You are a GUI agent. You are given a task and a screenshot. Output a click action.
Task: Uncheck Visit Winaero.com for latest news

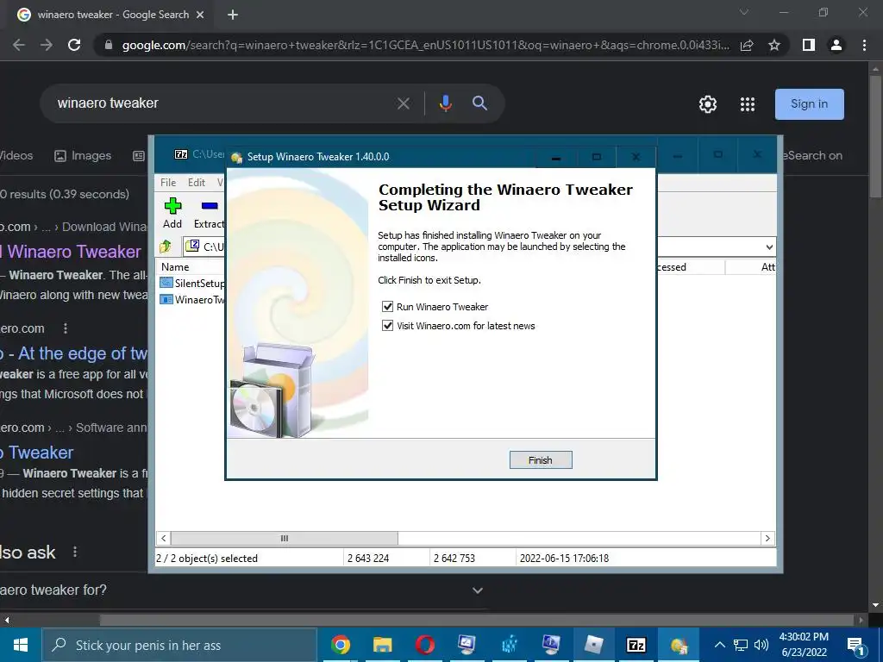(387, 326)
